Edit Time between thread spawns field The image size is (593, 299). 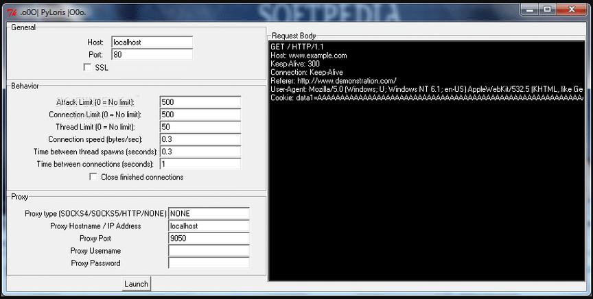click(200, 152)
